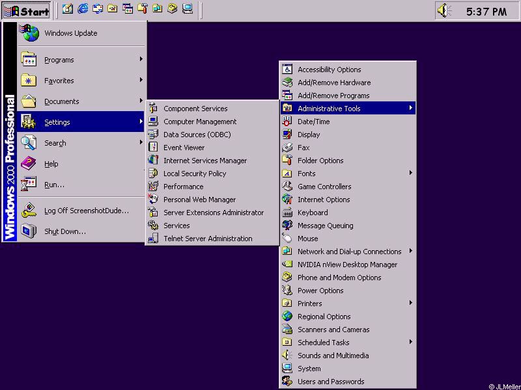Click the speaker volume tray icon
Viewport: 521px width, 390px height.
coord(444,10)
